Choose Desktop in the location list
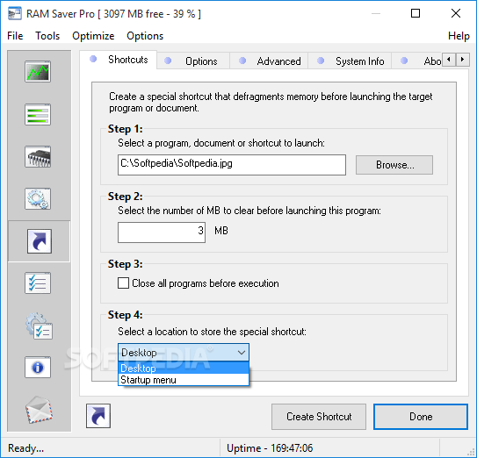 tap(184, 369)
